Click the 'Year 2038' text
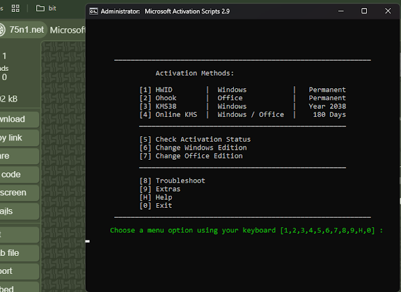Image resolution: width=401 pixels, height=292 pixels. pos(327,106)
